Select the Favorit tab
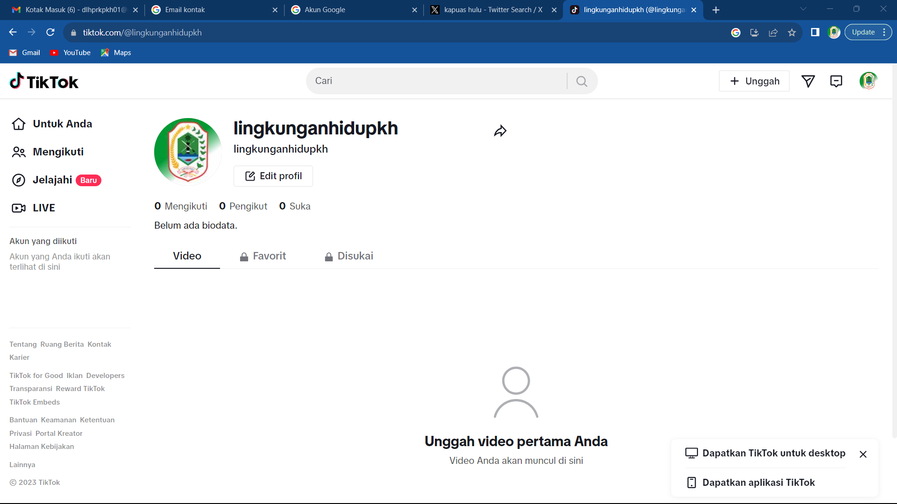This screenshot has width=897, height=504. tap(263, 256)
